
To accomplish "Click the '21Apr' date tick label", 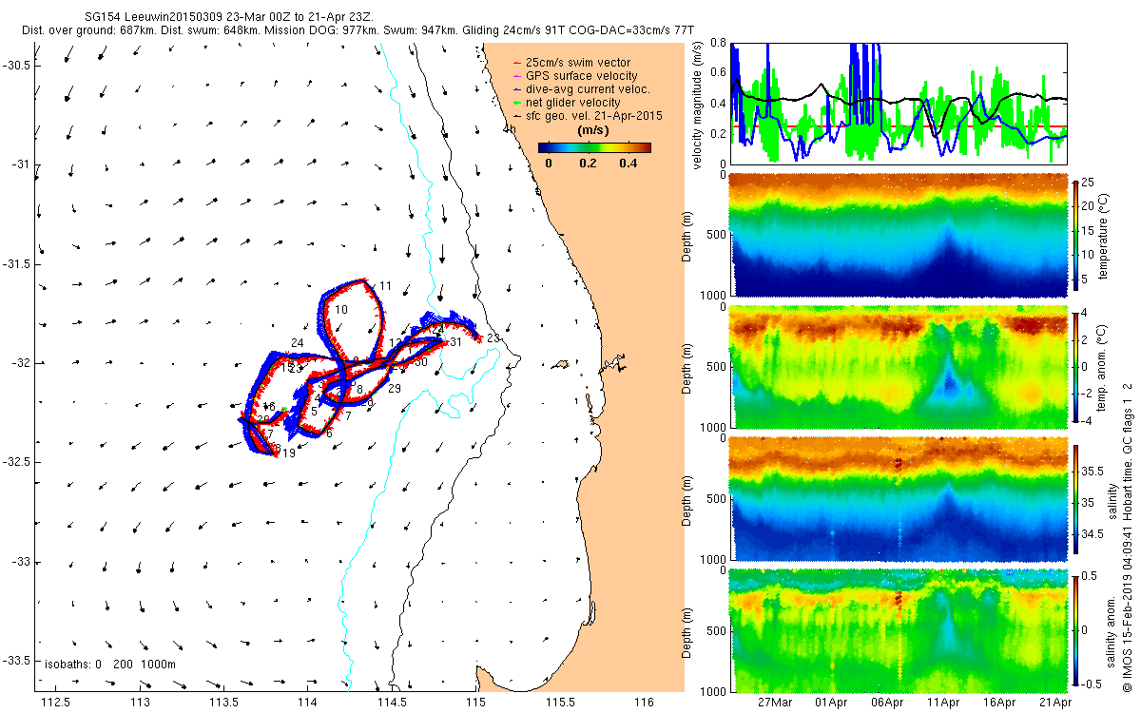I will point(1055,703).
